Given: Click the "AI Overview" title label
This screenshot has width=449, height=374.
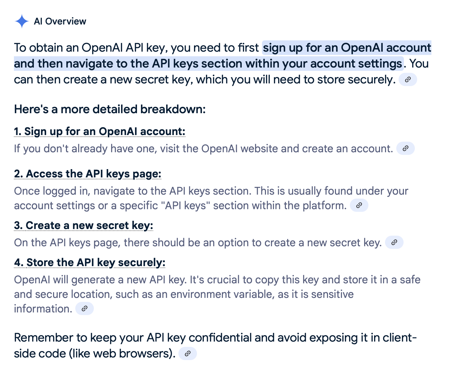Looking at the screenshot, I should point(60,22).
